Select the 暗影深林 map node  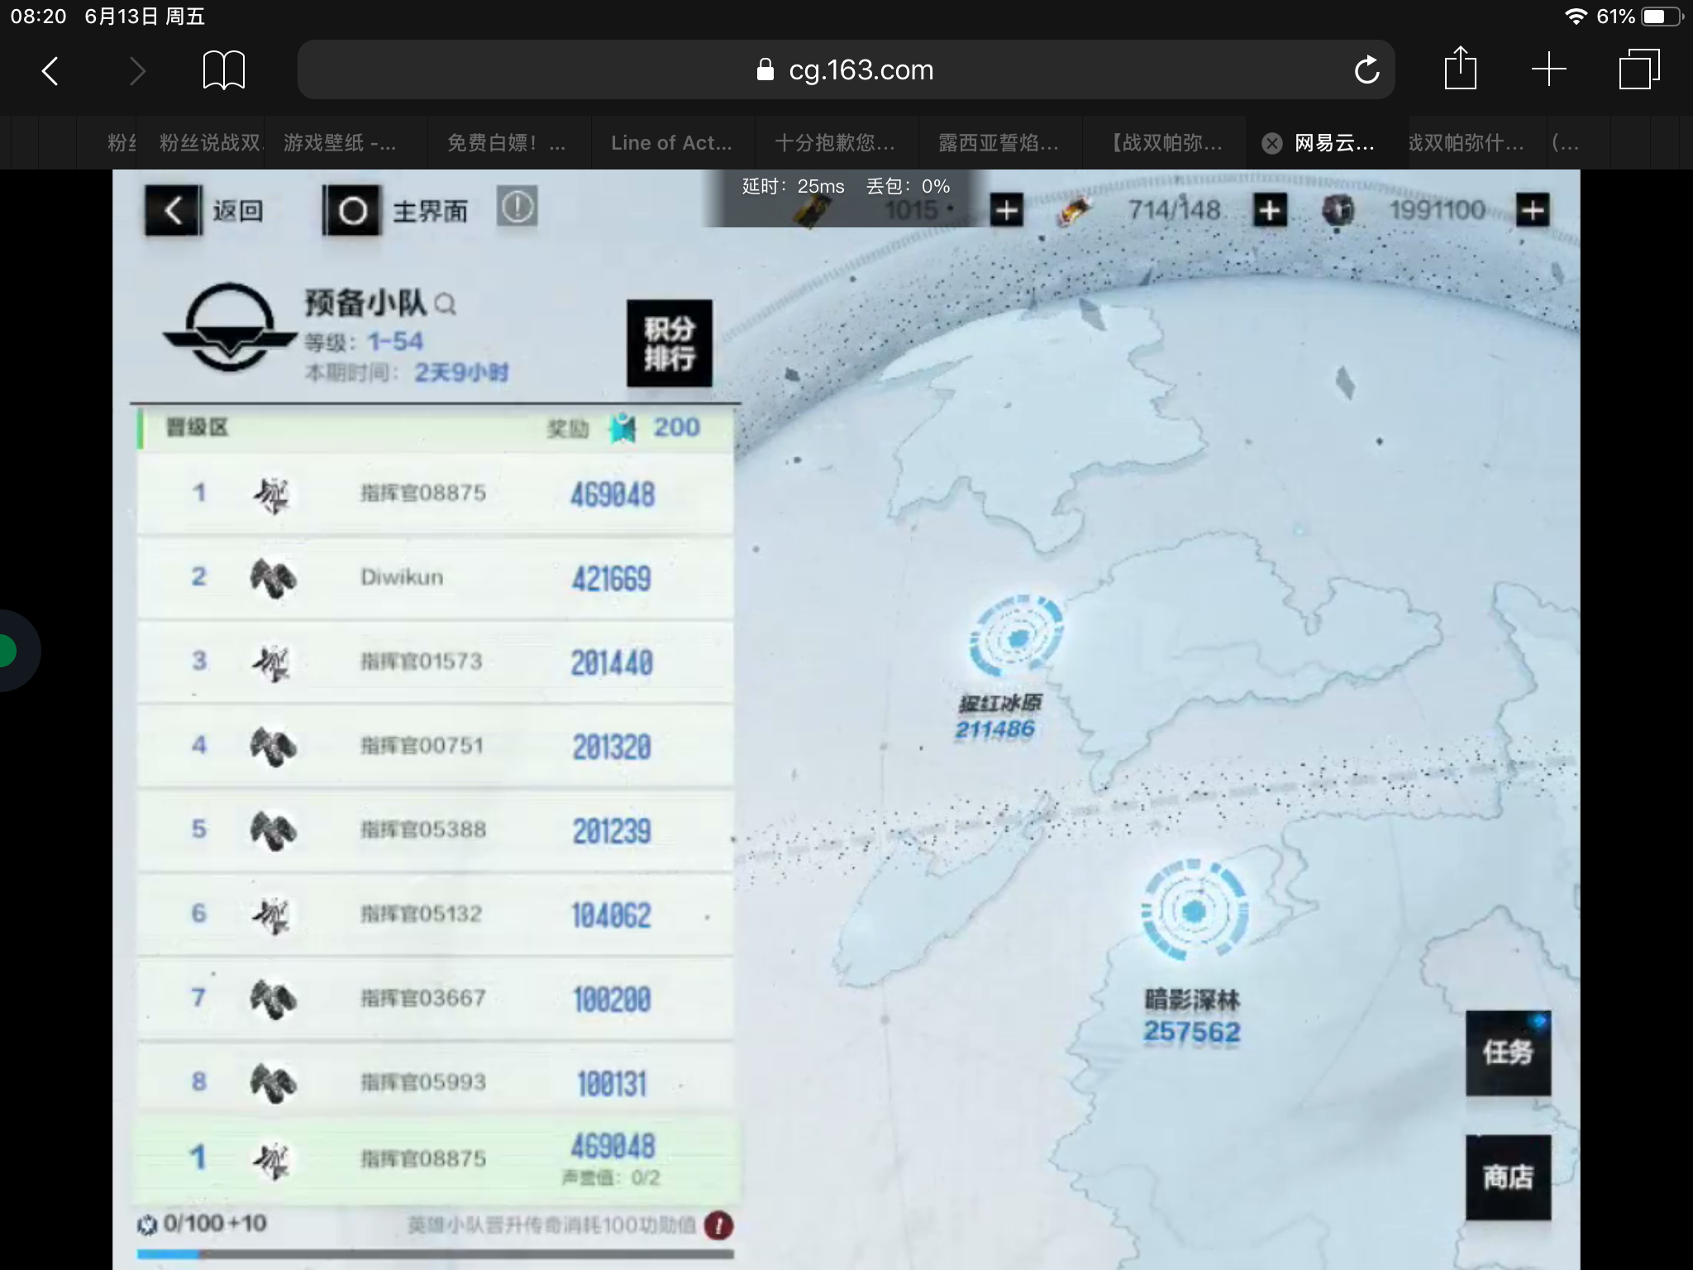1193,911
